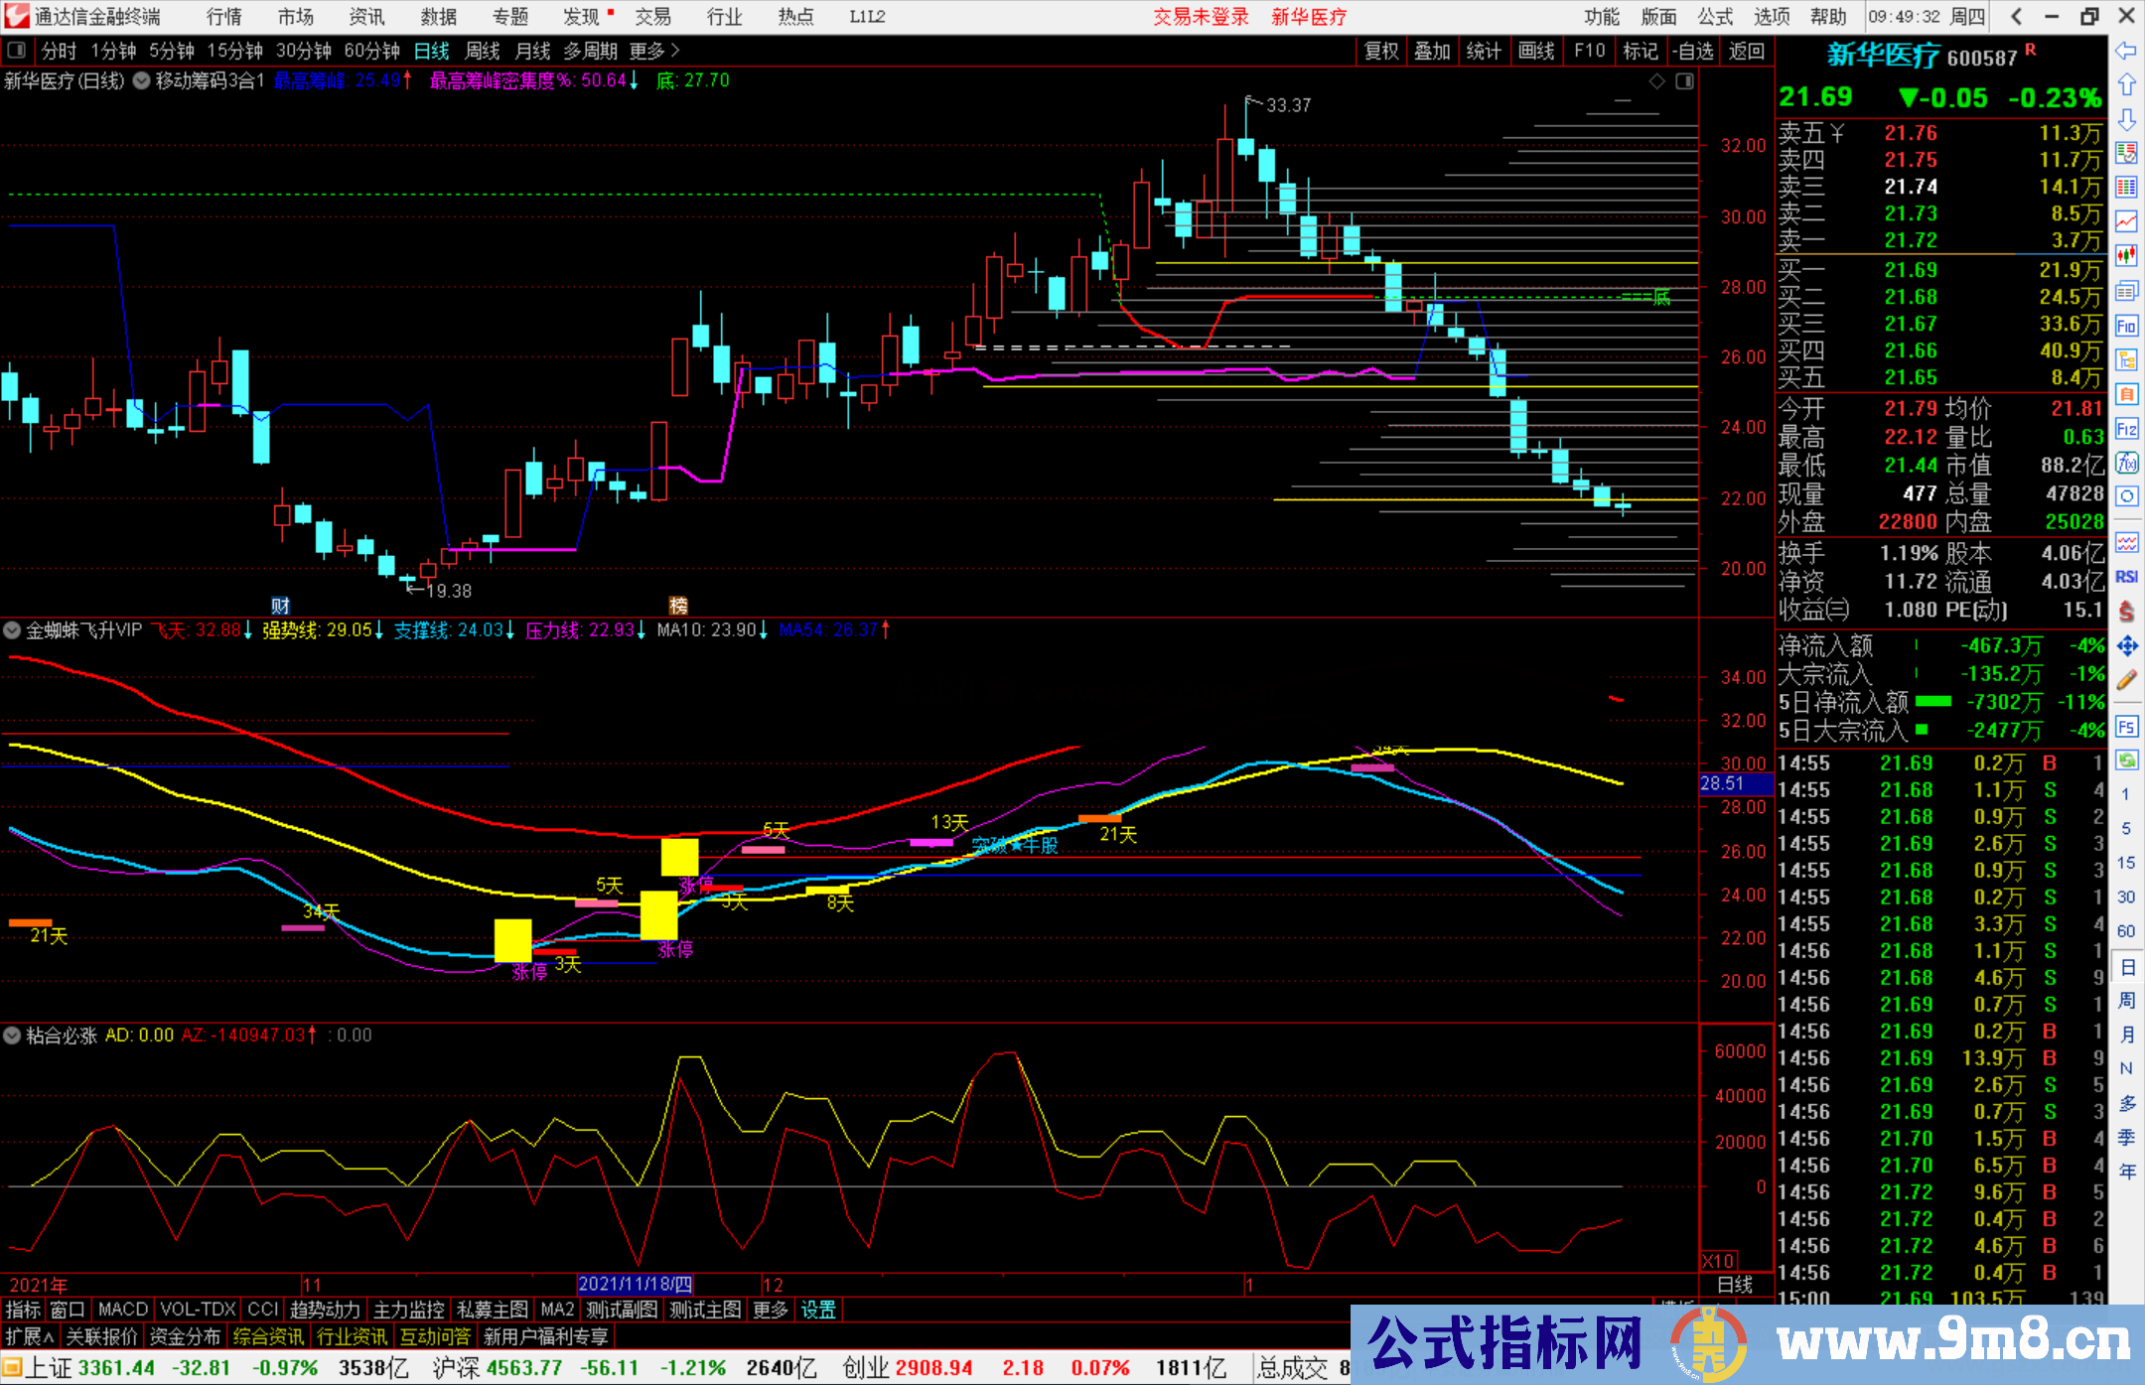Click the back arrow sidebar icon
Viewport: 2145px width, 1385px height.
(2126, 51)
